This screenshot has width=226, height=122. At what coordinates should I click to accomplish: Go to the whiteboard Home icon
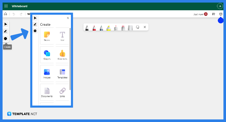(5, 14)
